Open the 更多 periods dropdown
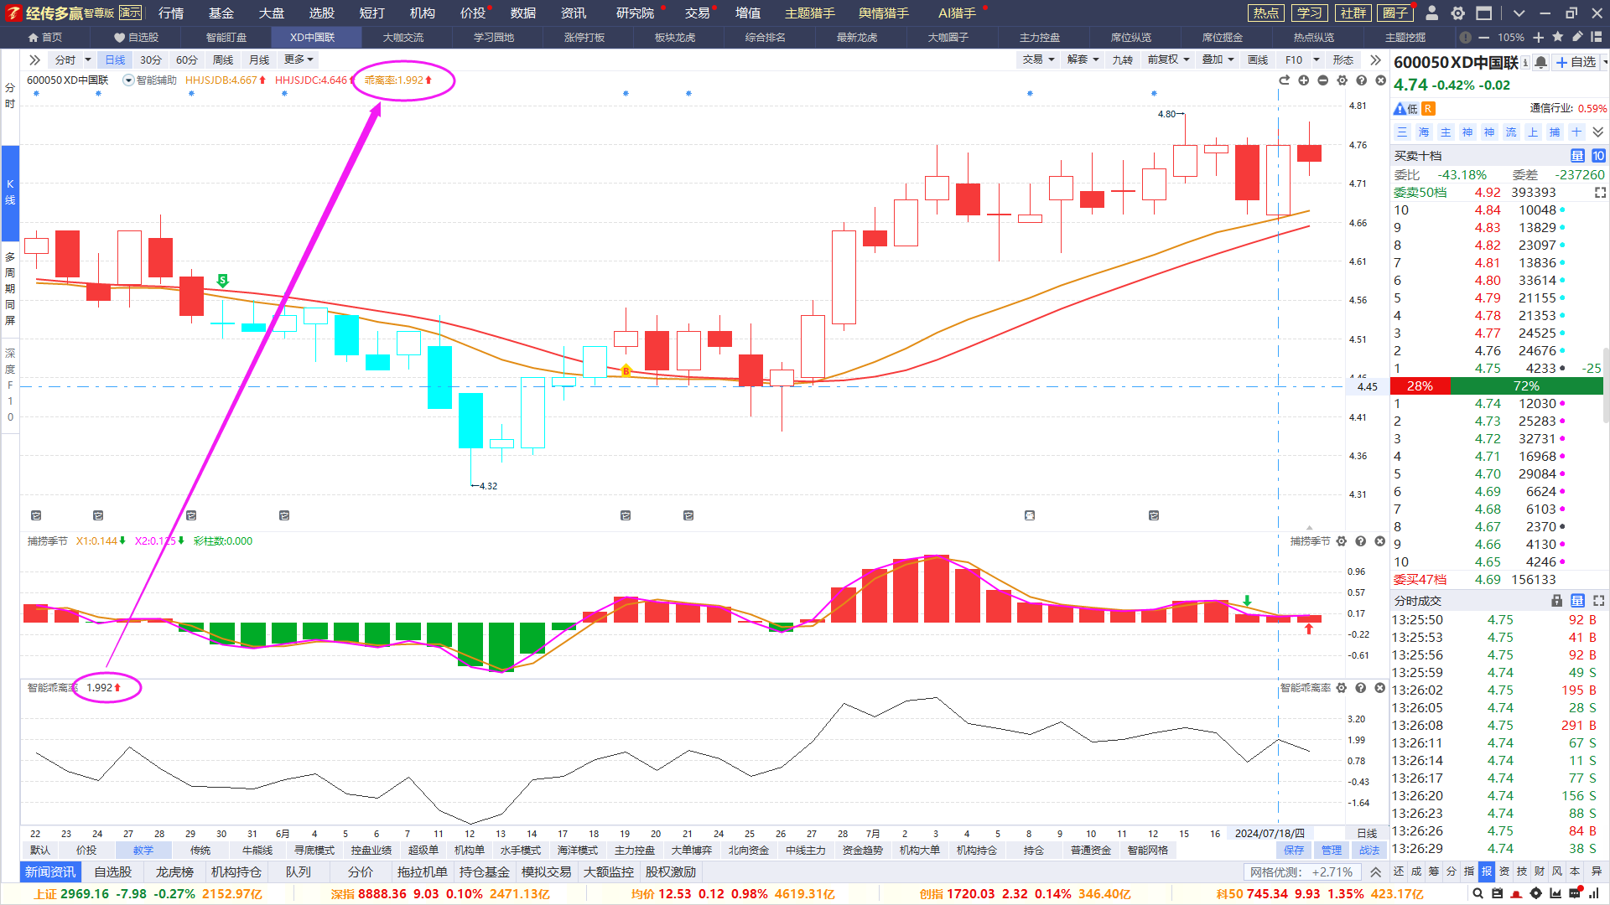 click(x=299, y=59)
